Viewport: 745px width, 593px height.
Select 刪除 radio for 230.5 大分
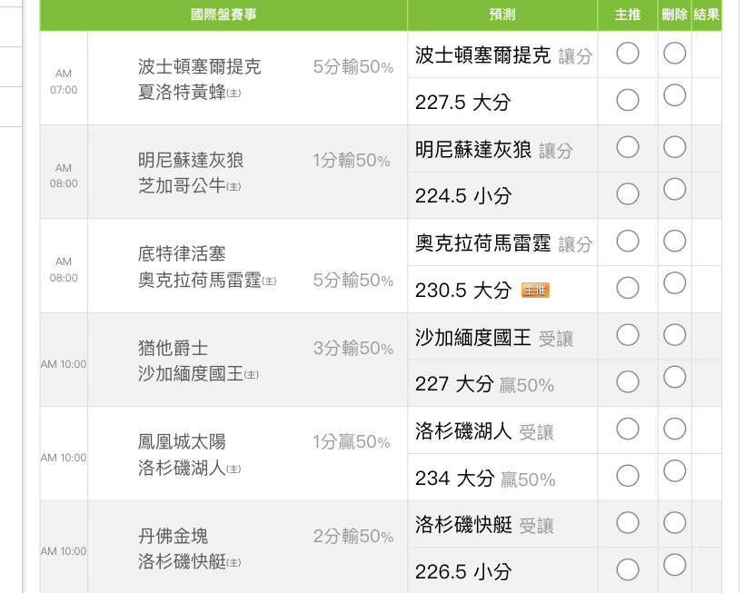[x=674, y=283]
